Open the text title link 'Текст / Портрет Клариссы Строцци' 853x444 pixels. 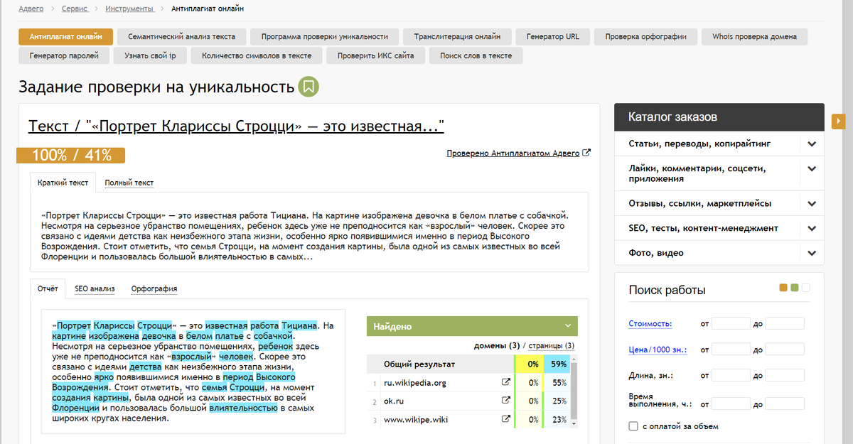[237, 126]
